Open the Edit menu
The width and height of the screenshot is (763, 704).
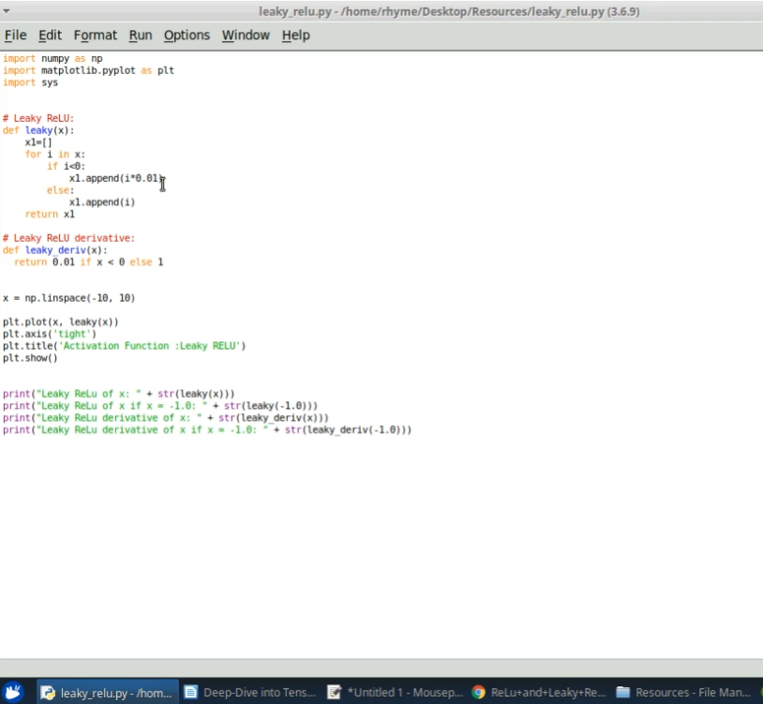click(x=50, y=35)
